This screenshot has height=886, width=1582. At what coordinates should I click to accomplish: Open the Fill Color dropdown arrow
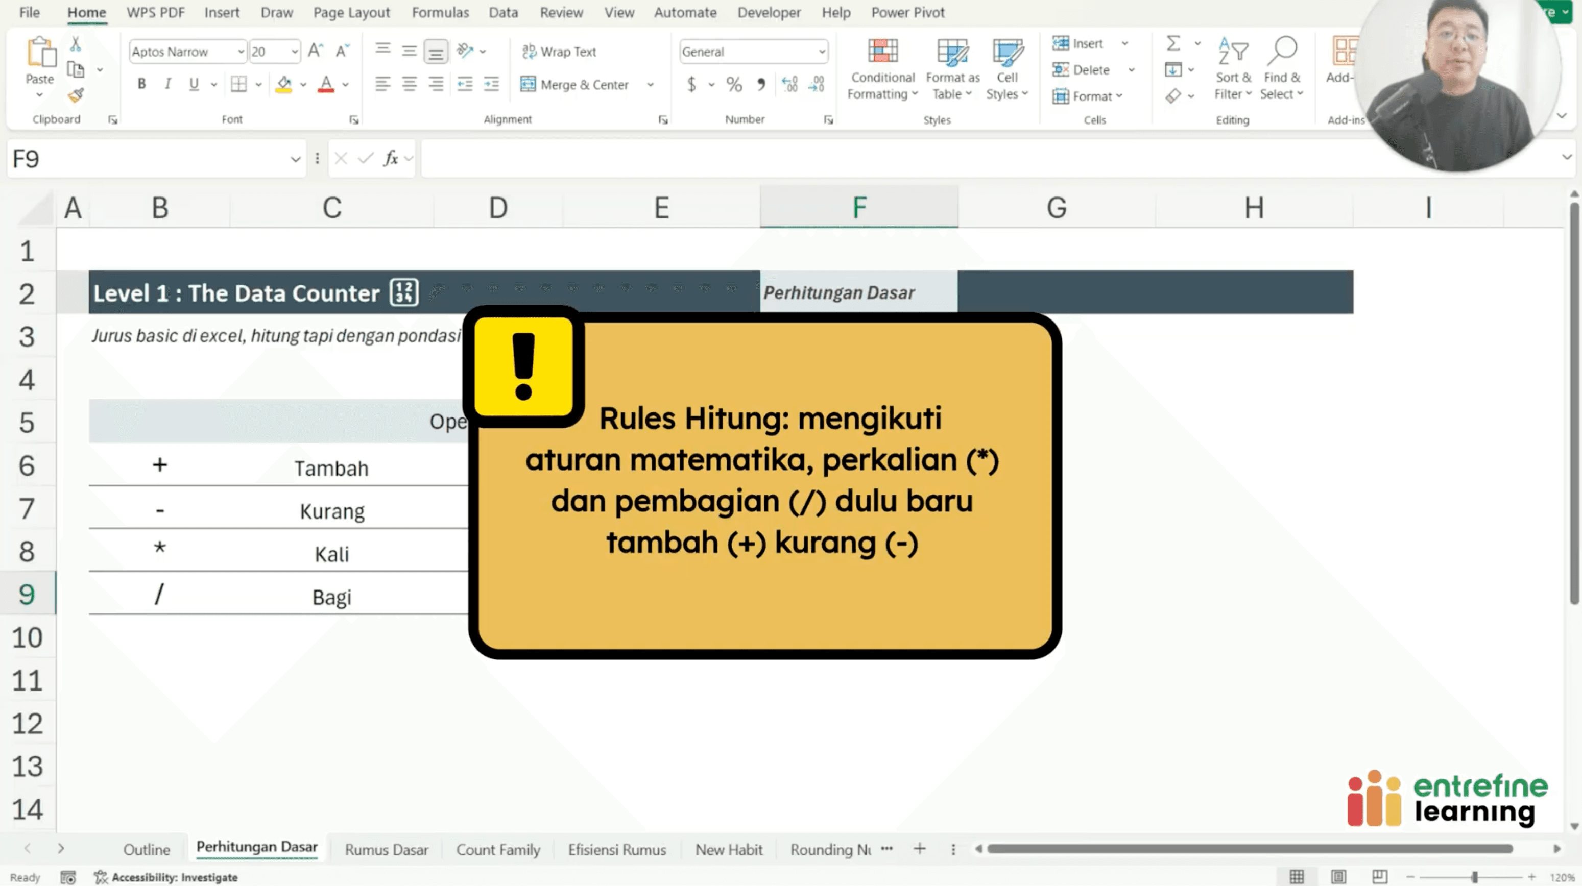(x=302, y=84)
